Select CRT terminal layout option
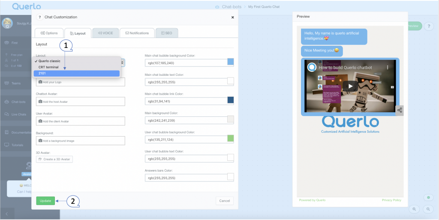Viewport: 439px width, 220px height. (x=76, y=67)
